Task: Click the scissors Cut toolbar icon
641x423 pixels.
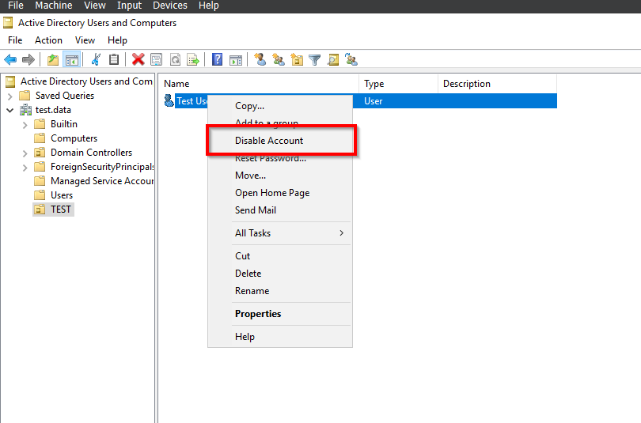Action: pyautogui.click(x=96, y=59)
